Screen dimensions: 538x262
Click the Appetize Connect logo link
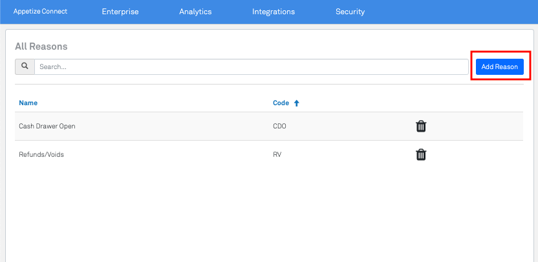(x=40, y=12)
